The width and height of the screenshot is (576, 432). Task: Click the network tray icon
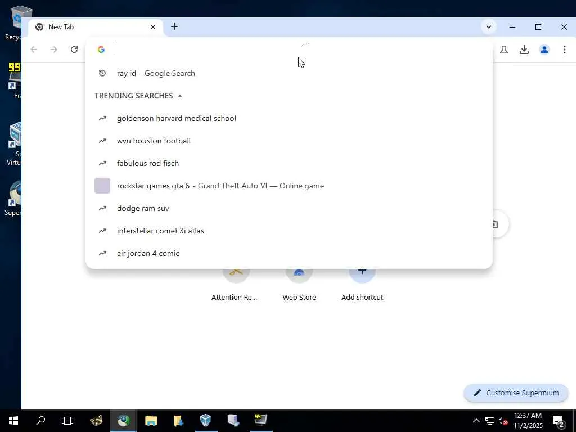[x=490, y=421]
